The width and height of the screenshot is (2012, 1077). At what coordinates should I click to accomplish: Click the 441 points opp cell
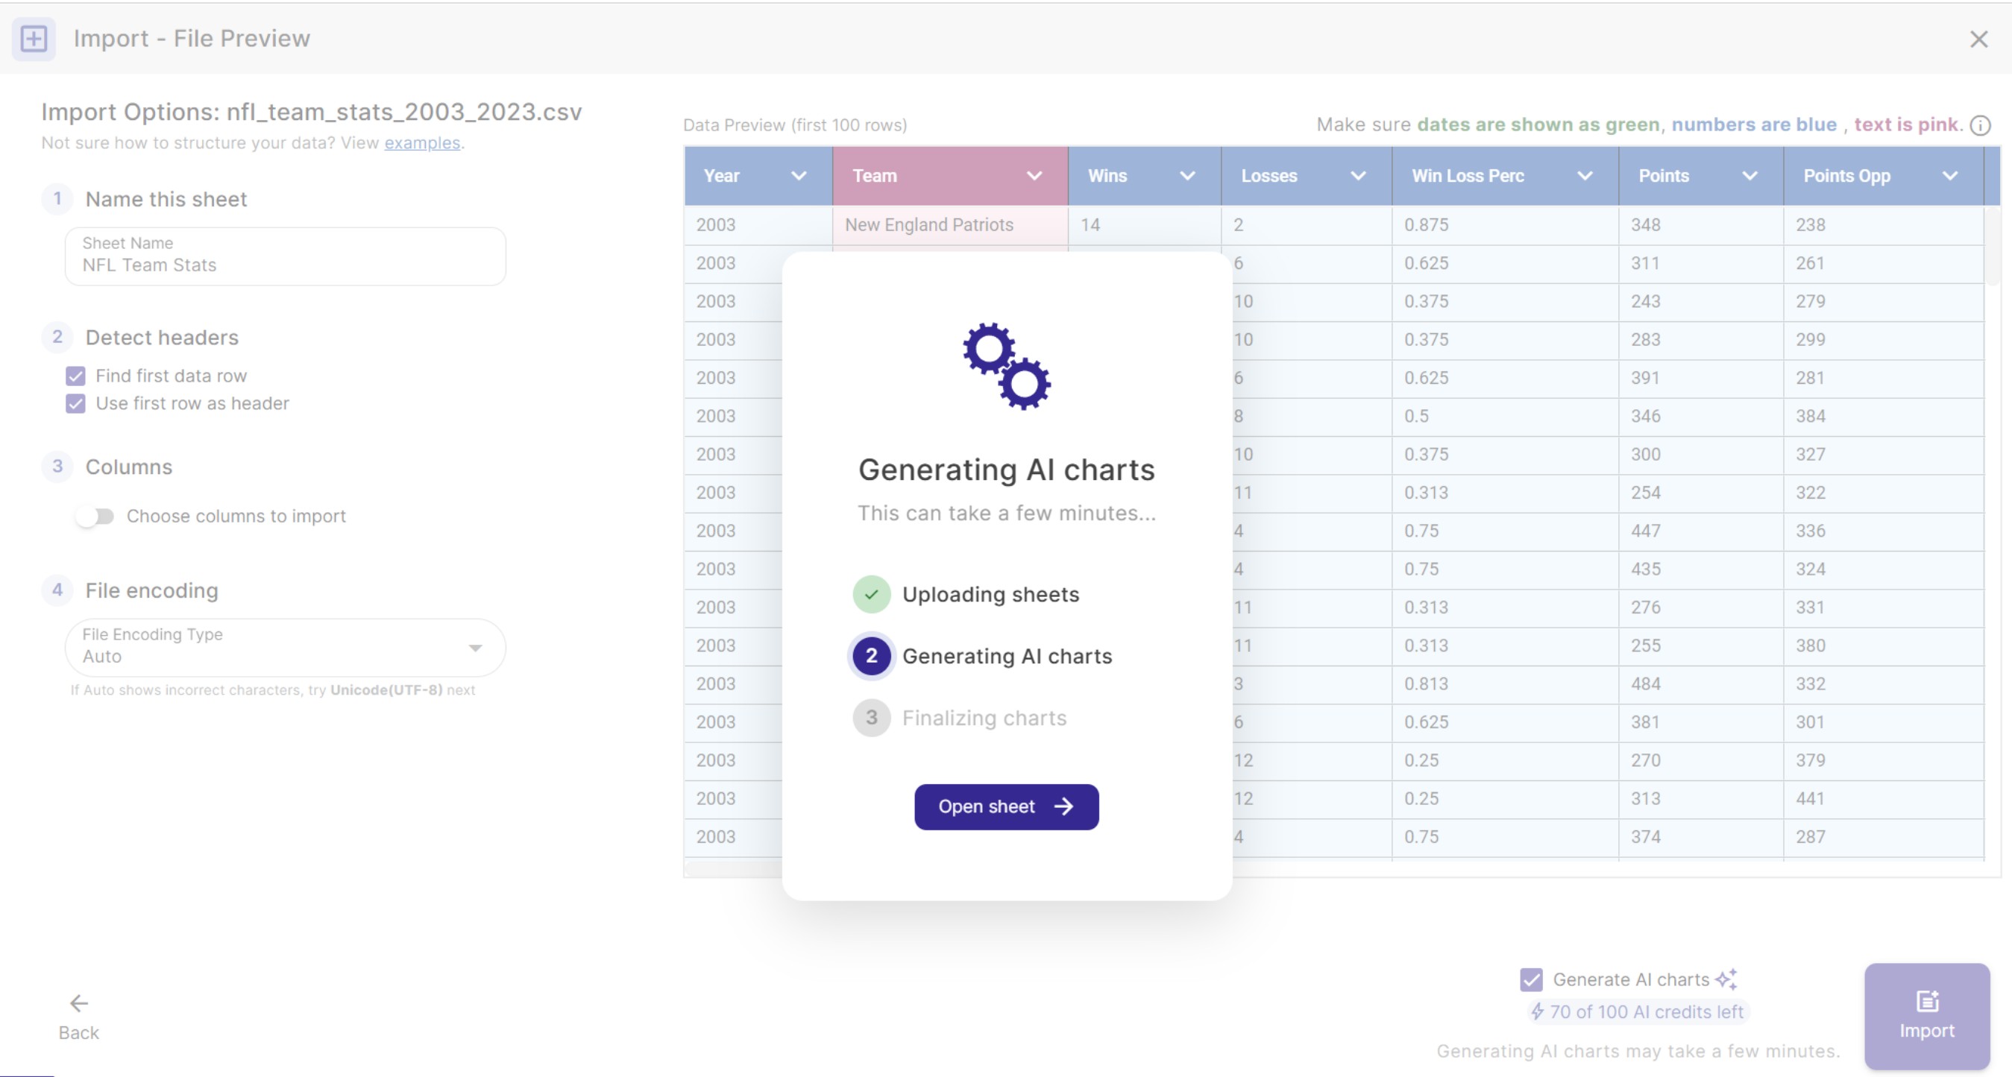point(1883,798)
